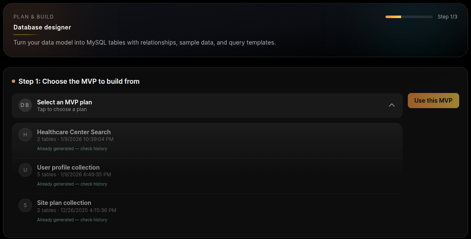Click the PLAN & BUILD section label
This screenshot has width=471, height=239.
tap(34, 17)
